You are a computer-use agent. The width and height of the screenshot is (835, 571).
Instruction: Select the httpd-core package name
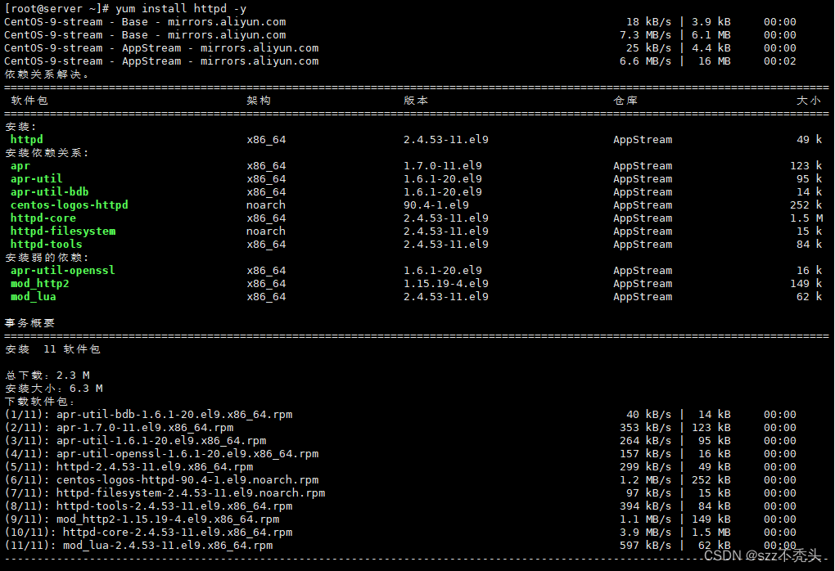[x=43, y=218]
